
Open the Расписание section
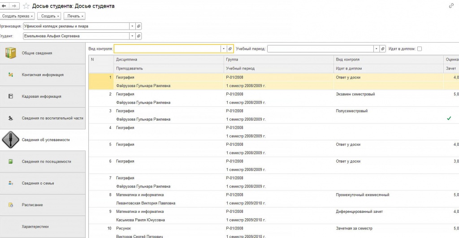pyautogui.click(x=43, y=205)
